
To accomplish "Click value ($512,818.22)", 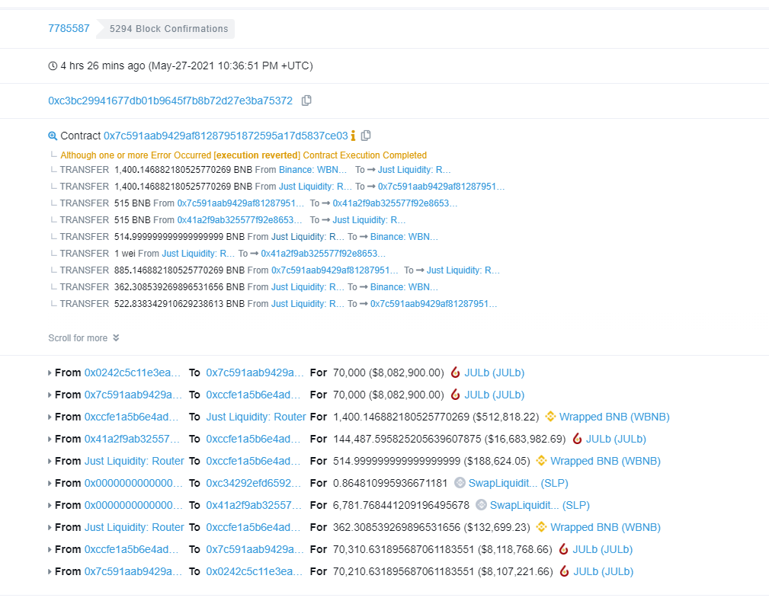I will point(505,417).
